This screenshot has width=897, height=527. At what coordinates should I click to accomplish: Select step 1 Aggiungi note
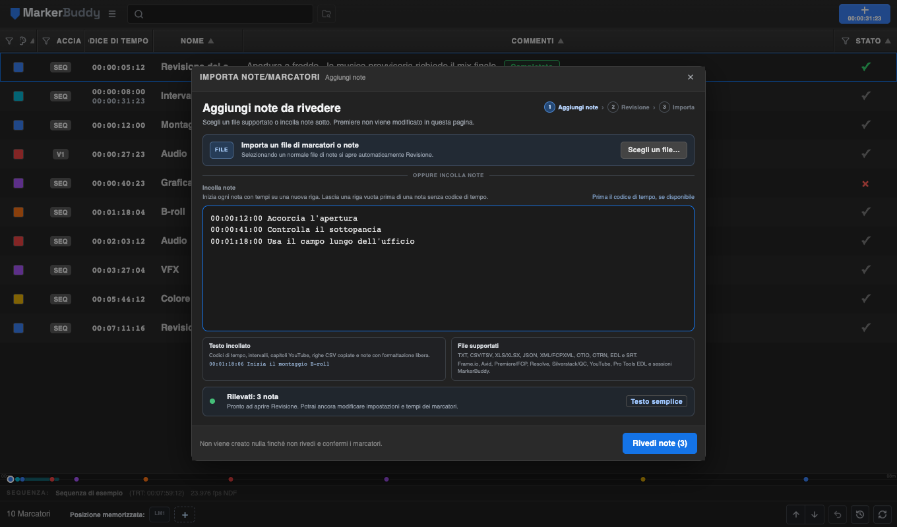click(571, 107)
